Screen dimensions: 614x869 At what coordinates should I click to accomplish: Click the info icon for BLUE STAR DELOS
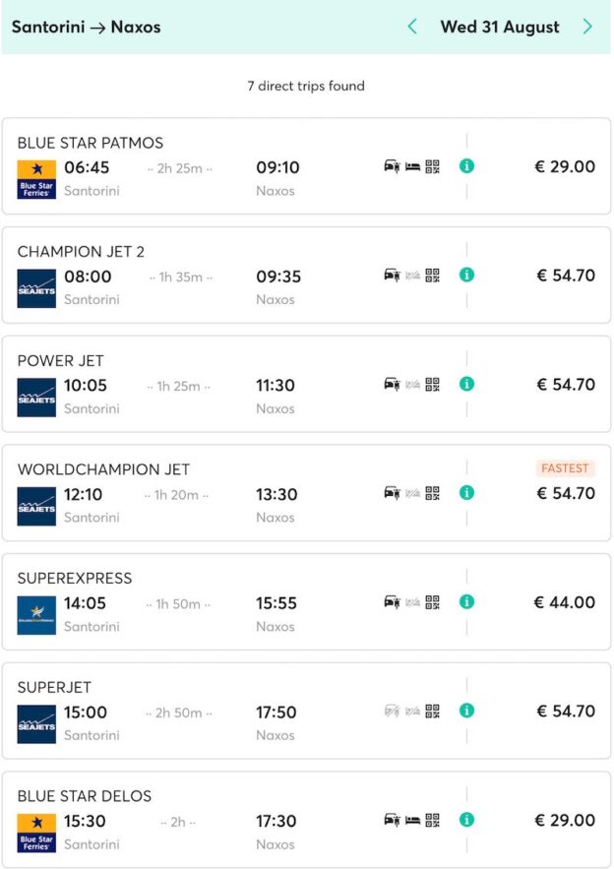tap(465, 820)
